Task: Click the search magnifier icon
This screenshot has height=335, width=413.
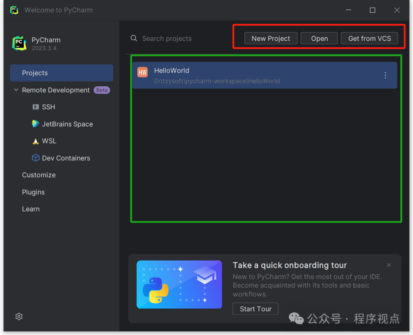Action: [x=134, y=39]
